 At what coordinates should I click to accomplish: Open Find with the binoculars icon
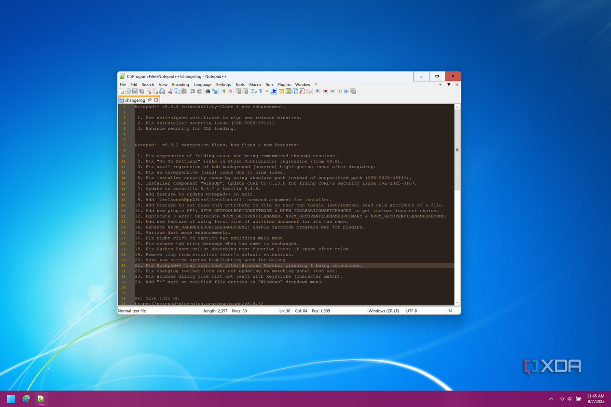(x=208, y=91)
